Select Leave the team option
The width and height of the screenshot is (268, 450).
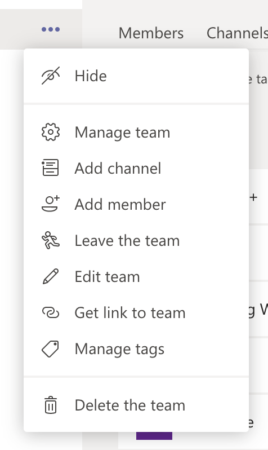(x=136, y=240)
